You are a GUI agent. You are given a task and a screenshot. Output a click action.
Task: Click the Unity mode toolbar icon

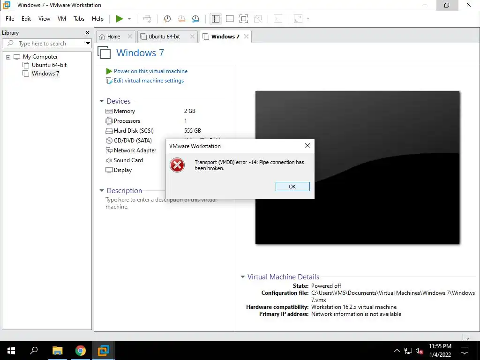(x=258, y=19)
